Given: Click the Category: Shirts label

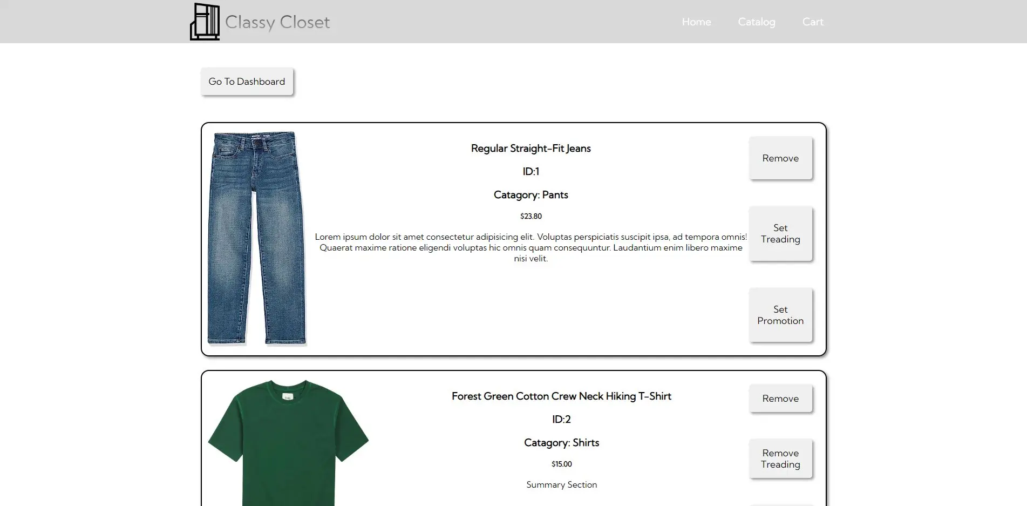Looking at the screenshot, I should pos(561,443).
